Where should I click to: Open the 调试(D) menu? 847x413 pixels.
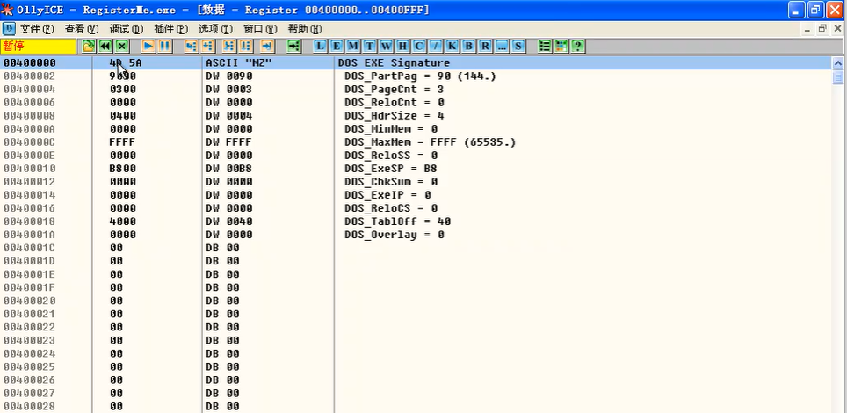pyautogui.click(x=127, y=29)
